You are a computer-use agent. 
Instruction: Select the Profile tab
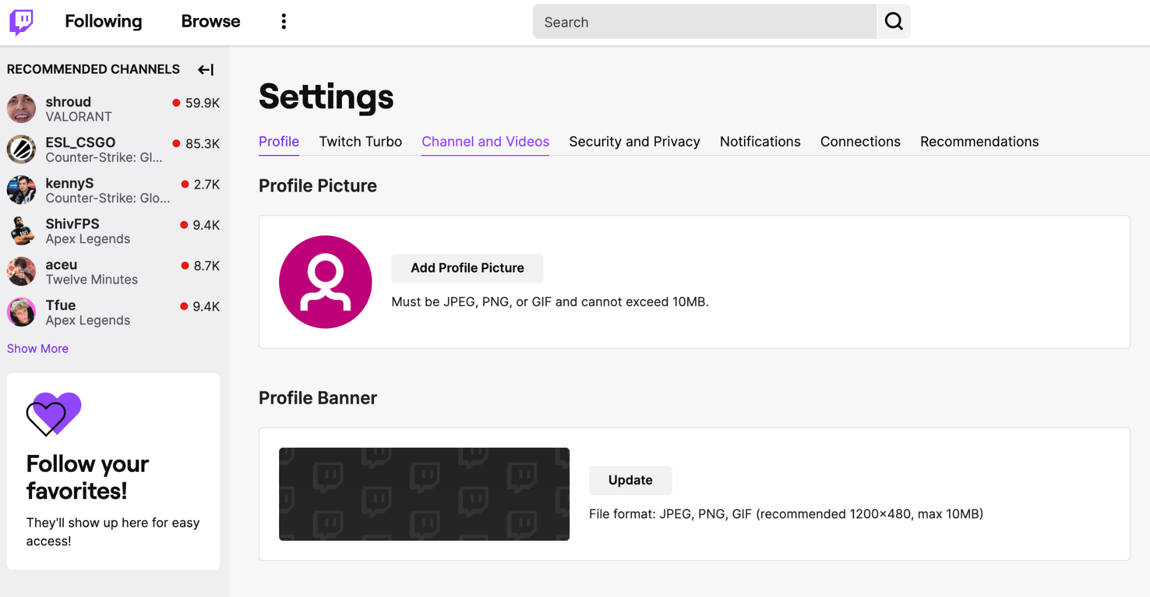[x=279, y=142]
